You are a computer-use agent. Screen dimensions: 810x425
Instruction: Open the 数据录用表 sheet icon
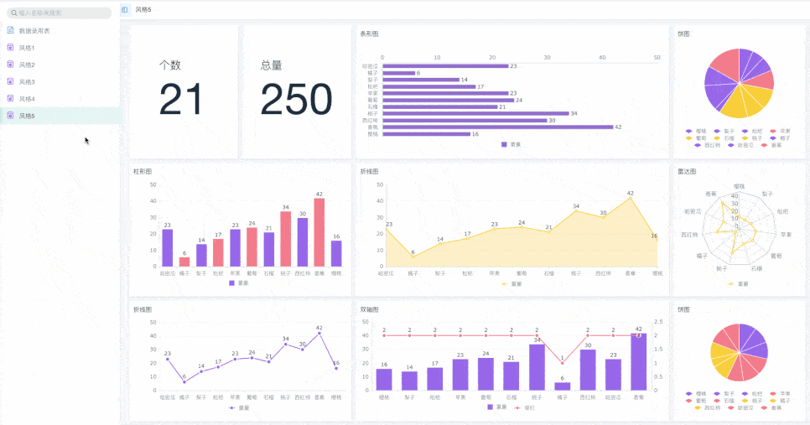10,30
